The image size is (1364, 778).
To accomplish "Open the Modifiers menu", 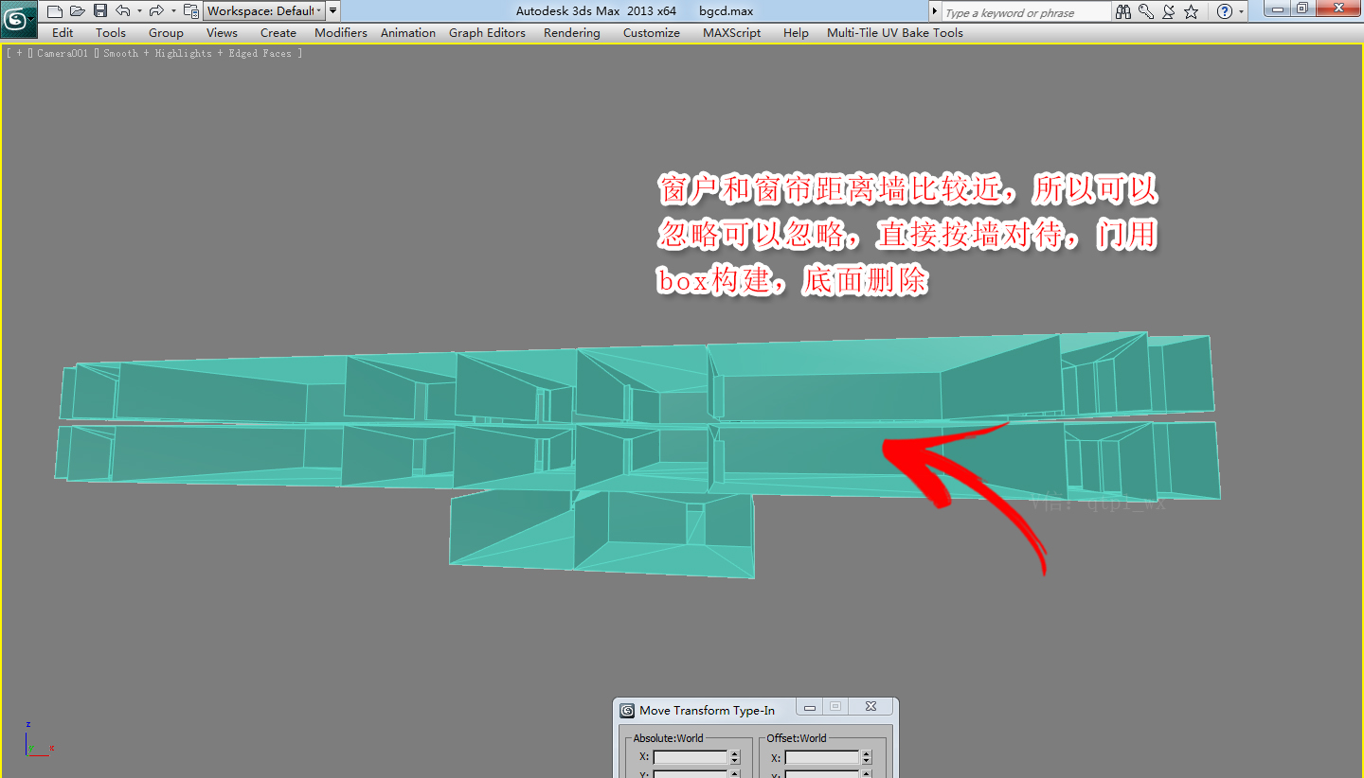I will (341, 32).
